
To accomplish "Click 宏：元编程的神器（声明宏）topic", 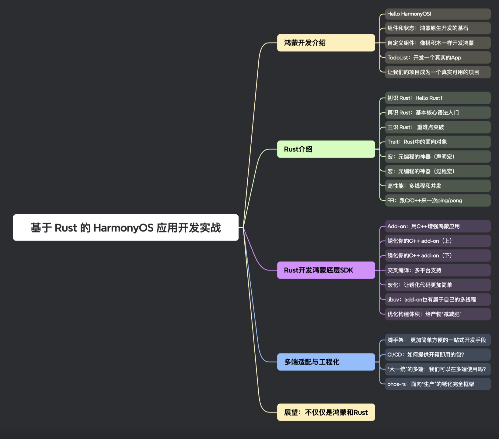I will (x=438, y=157).
